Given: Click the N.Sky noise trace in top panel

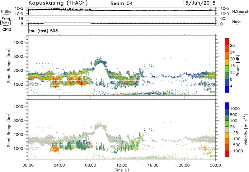Looking at the screenshot, I should click(x=122, y=10).
